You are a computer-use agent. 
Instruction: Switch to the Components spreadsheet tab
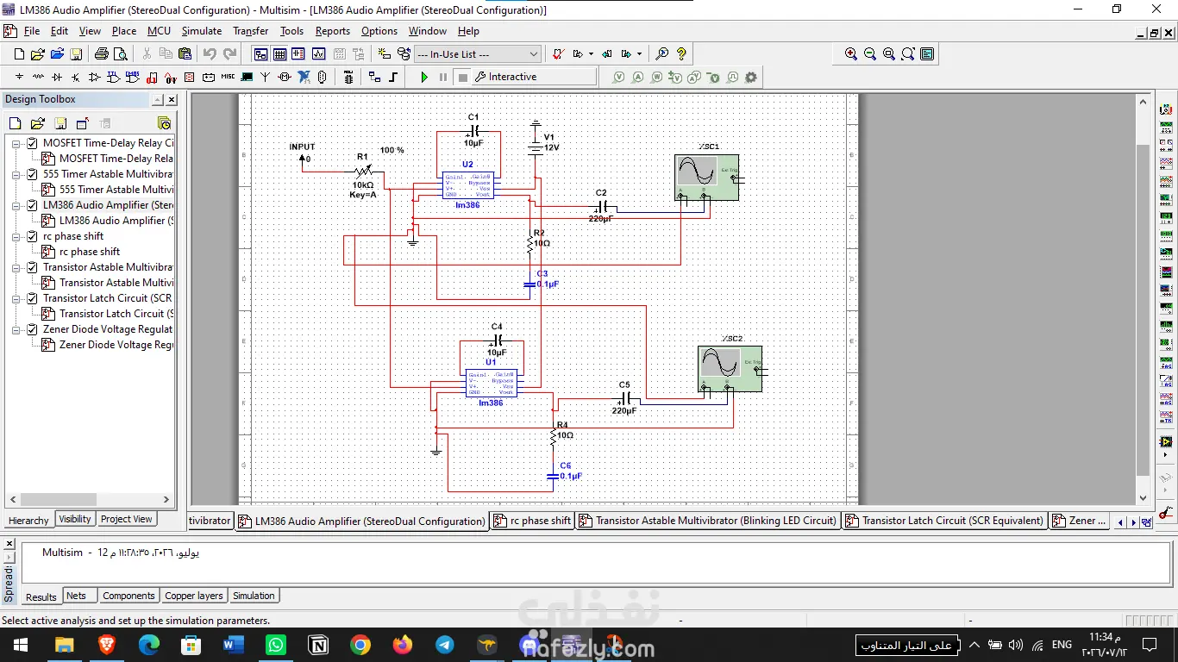click(x=128, y=596)
